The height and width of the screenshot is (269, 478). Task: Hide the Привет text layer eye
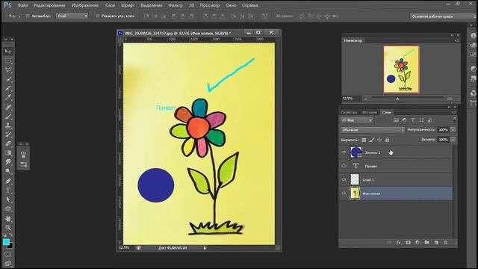(344, 166)
